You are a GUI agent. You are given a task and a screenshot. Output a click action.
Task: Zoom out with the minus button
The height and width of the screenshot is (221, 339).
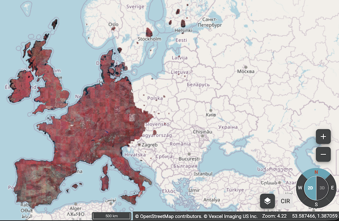point(323,154)
